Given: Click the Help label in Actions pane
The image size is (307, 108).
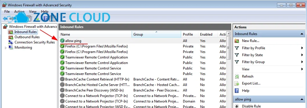Looking at the screenshot, I should pyautogui.click(x=246, y=91).
